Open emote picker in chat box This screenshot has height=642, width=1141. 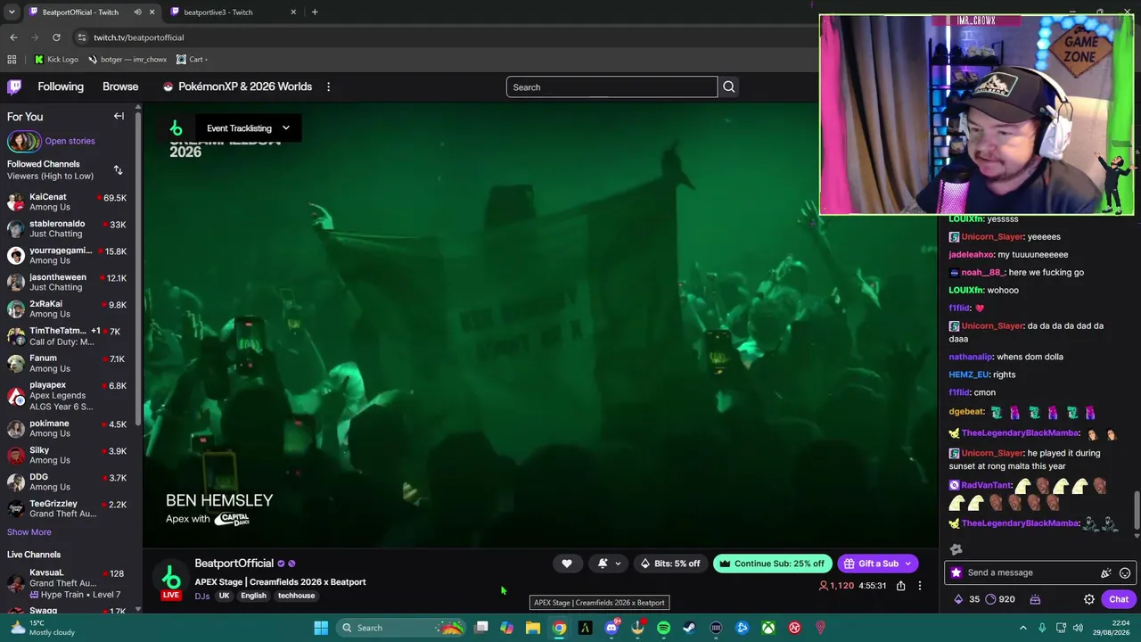(x=1125, y=572)
